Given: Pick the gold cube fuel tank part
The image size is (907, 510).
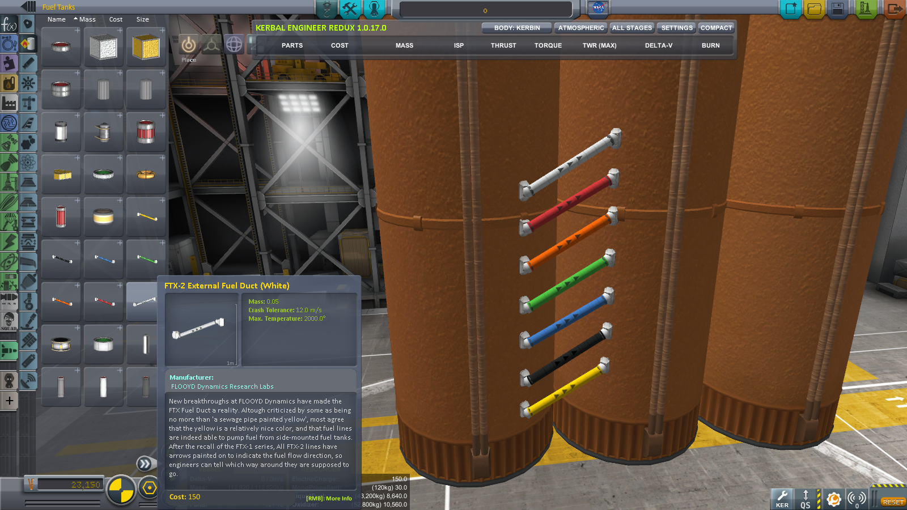Looking at the screenshot, I should pyautogui.click(x=146, y=47).
